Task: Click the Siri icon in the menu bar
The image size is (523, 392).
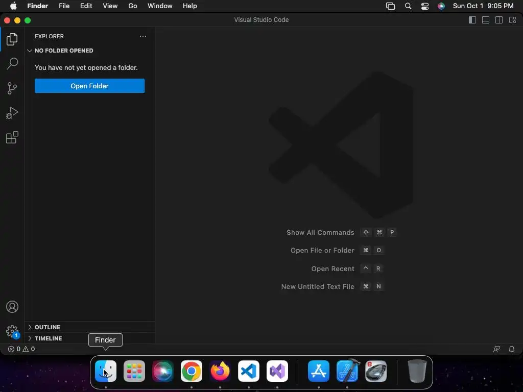Action: click(x=441, y=6)
